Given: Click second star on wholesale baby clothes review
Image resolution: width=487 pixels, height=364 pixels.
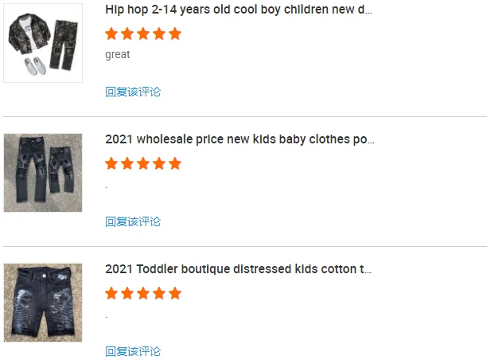Looking at the screenshot, I should 127,163.
